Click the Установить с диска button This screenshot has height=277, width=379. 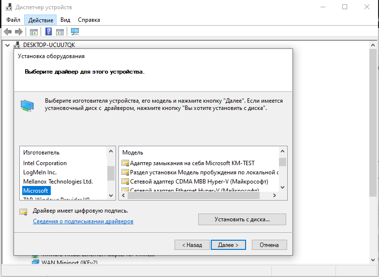[x=242, y=219]
